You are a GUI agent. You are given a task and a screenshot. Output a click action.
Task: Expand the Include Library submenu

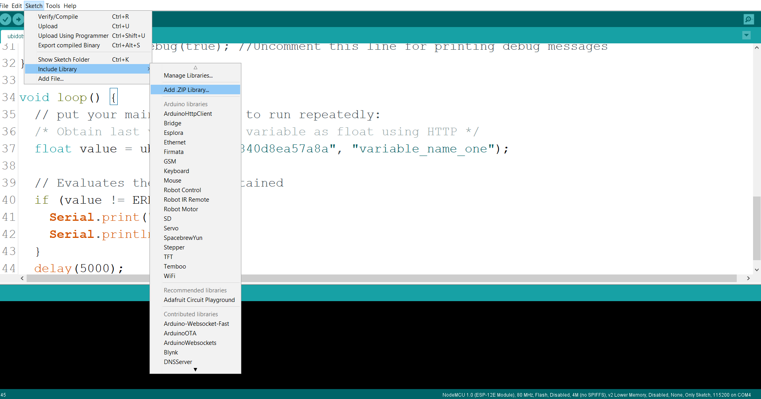[x=88, y=69]
